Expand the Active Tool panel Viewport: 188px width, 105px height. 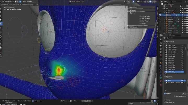point(142,7)
